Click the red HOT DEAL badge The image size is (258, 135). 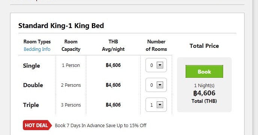click(37, 125)
